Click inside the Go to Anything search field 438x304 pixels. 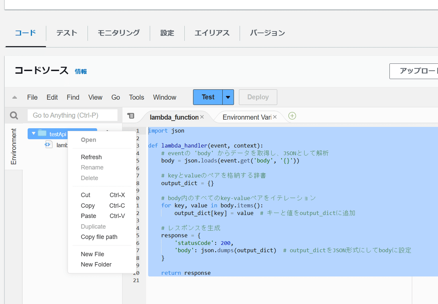pos(72,115)
